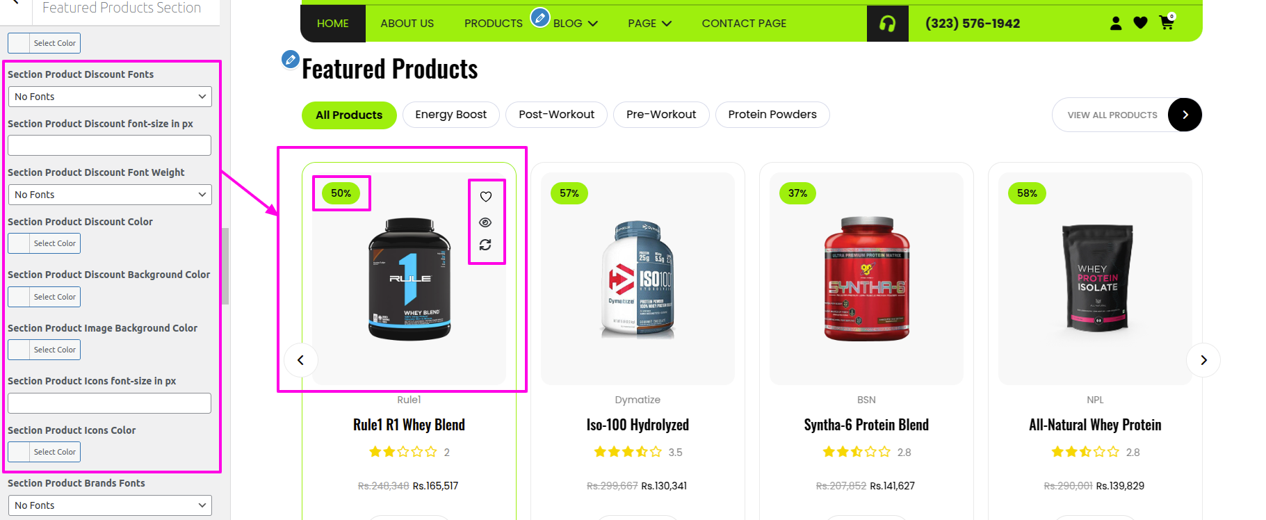The height and width of the screenshot is (520, 1266).
Task: Click the headset support icon
Action: tap(887, 24)
